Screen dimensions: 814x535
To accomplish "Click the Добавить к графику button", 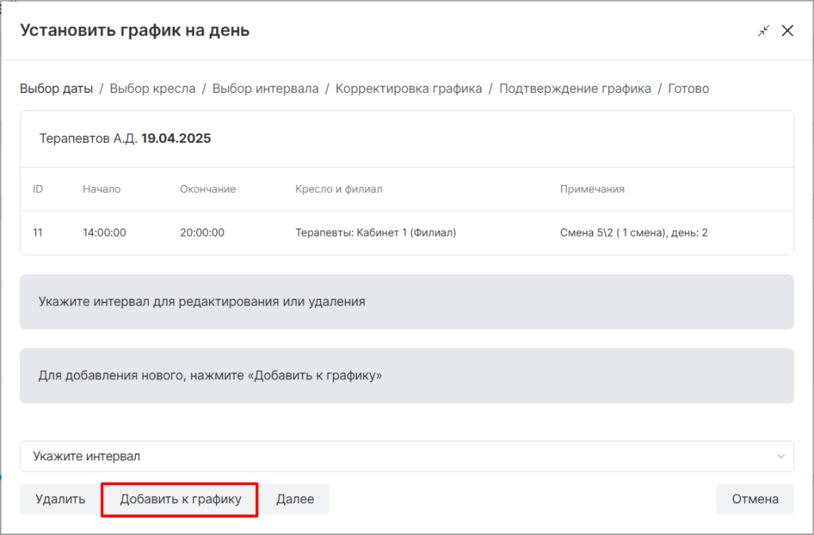I will click(180, 499).
